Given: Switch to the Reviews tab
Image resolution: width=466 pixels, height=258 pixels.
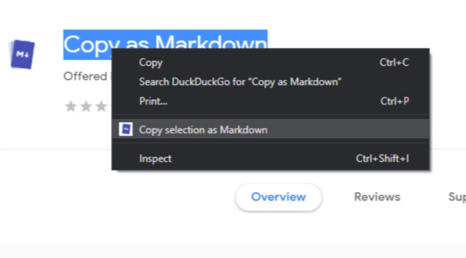Looking at the screenshot, I should pyautogui.click(x=377, y=197).
